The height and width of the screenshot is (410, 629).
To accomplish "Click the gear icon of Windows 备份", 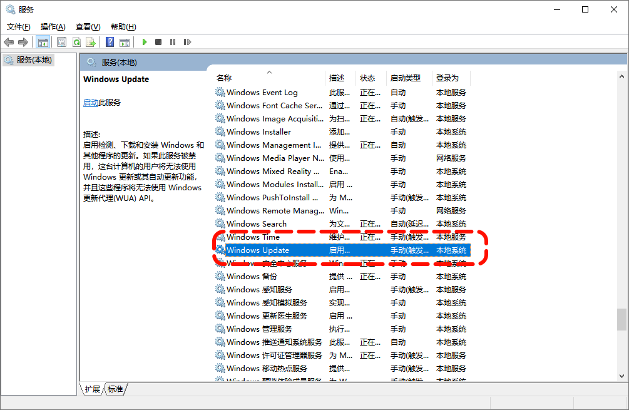I will (x=220, y=276).
